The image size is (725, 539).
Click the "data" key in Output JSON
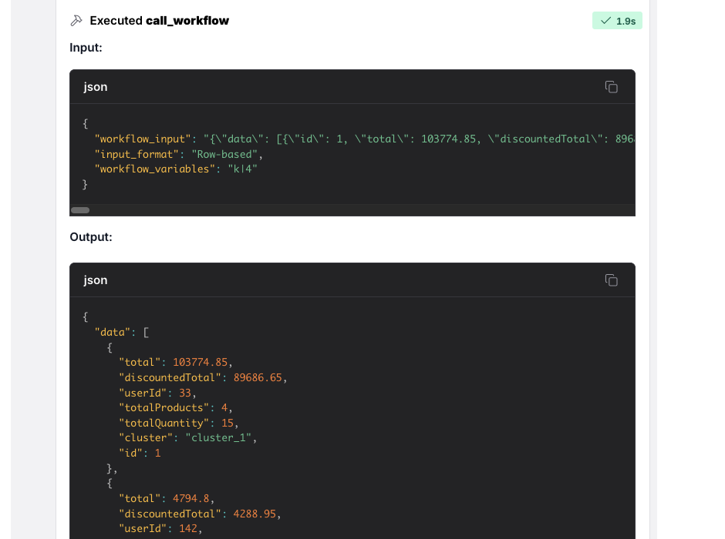click(x=113, y=332)
